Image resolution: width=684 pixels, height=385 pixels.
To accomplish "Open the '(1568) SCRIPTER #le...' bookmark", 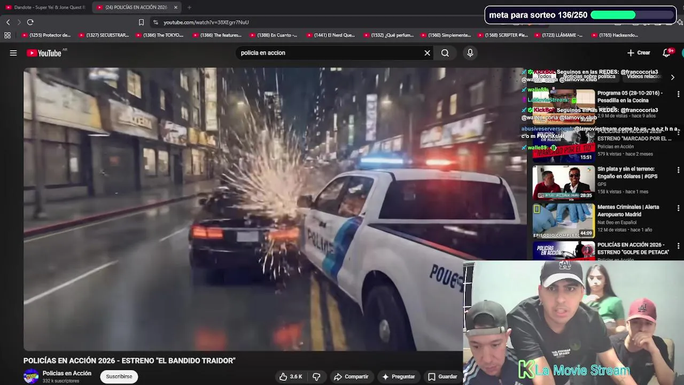I will point(502,35).
